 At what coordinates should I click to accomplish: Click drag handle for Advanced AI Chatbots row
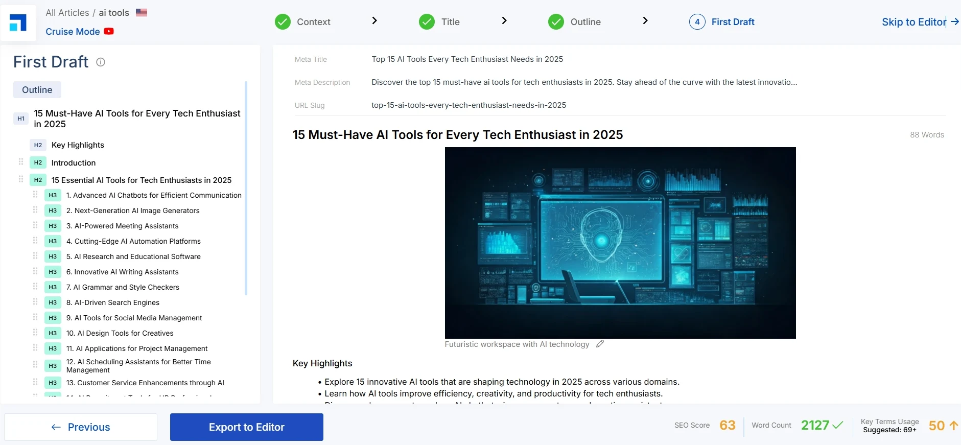tap(35, 195)
